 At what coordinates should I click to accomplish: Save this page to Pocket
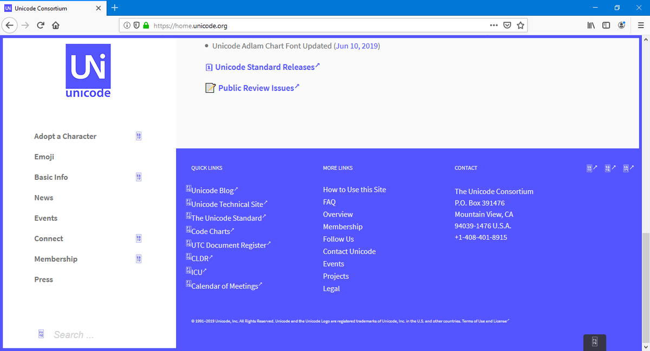coord(507,25)
